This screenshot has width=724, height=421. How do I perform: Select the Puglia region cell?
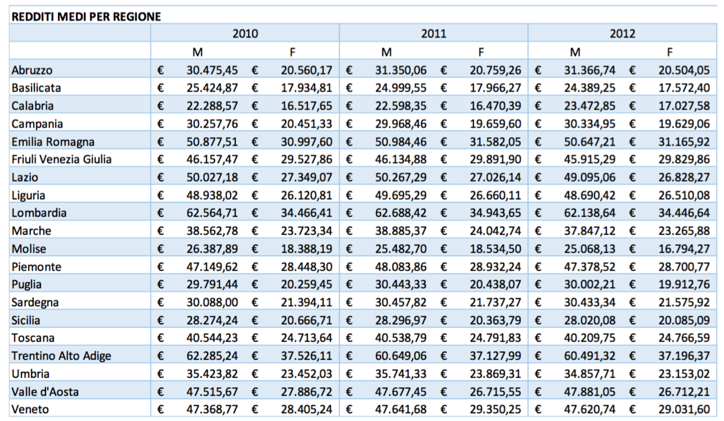click(80, 284)
